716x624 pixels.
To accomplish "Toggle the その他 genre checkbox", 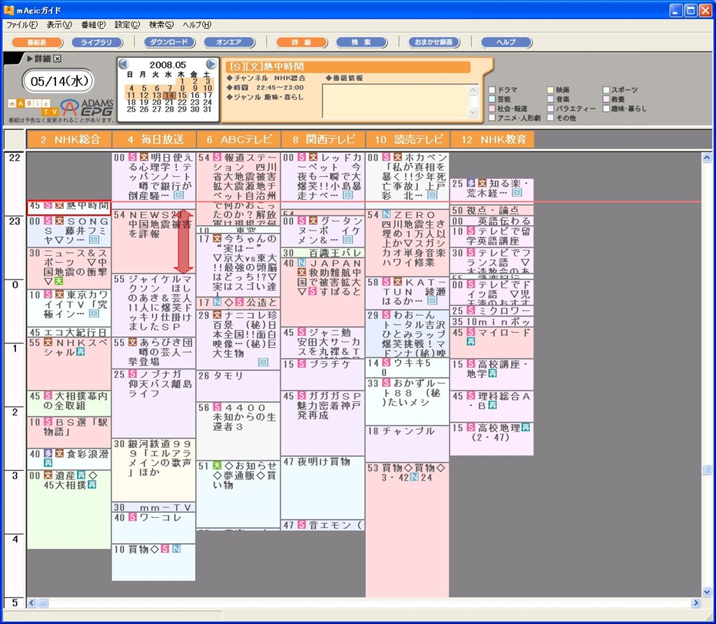I will [550, 118].
